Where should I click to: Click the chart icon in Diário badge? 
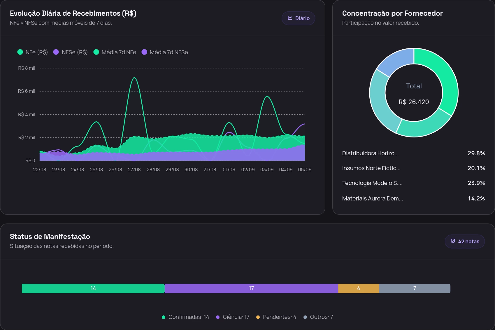pyautogui.click(x=290, y=18)
